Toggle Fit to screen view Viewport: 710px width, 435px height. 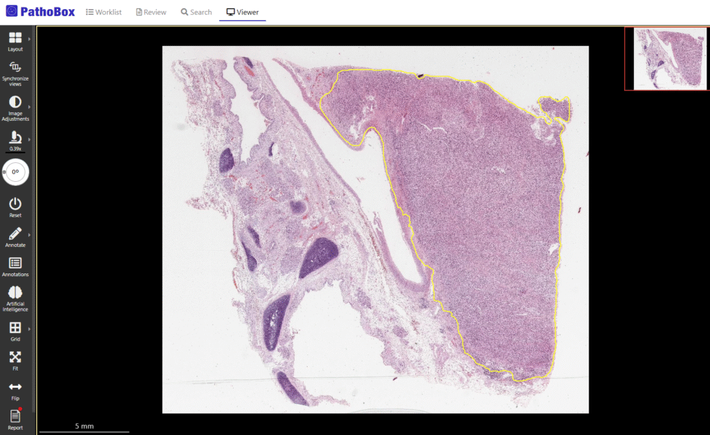pos(14,358)
